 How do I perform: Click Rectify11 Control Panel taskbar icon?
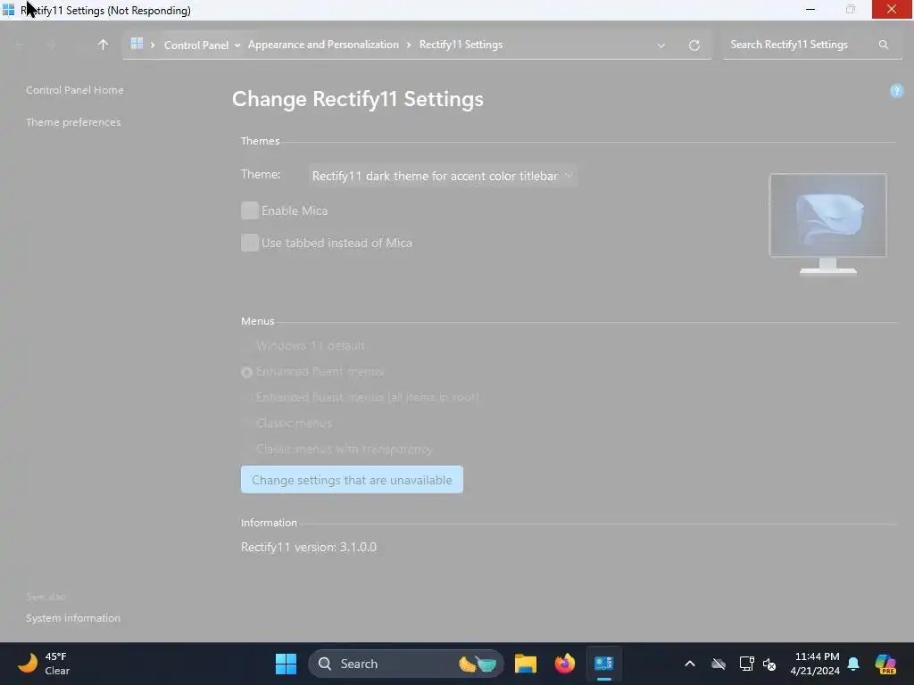click(x=604, y=664)
